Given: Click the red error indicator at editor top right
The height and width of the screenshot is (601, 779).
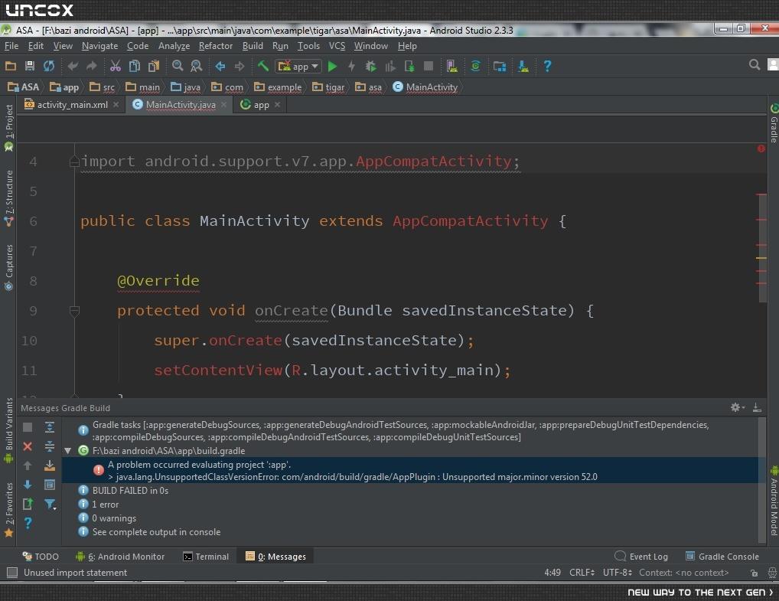Looking at the screenshot, I should pyautogui.click(x=761, y=149).
